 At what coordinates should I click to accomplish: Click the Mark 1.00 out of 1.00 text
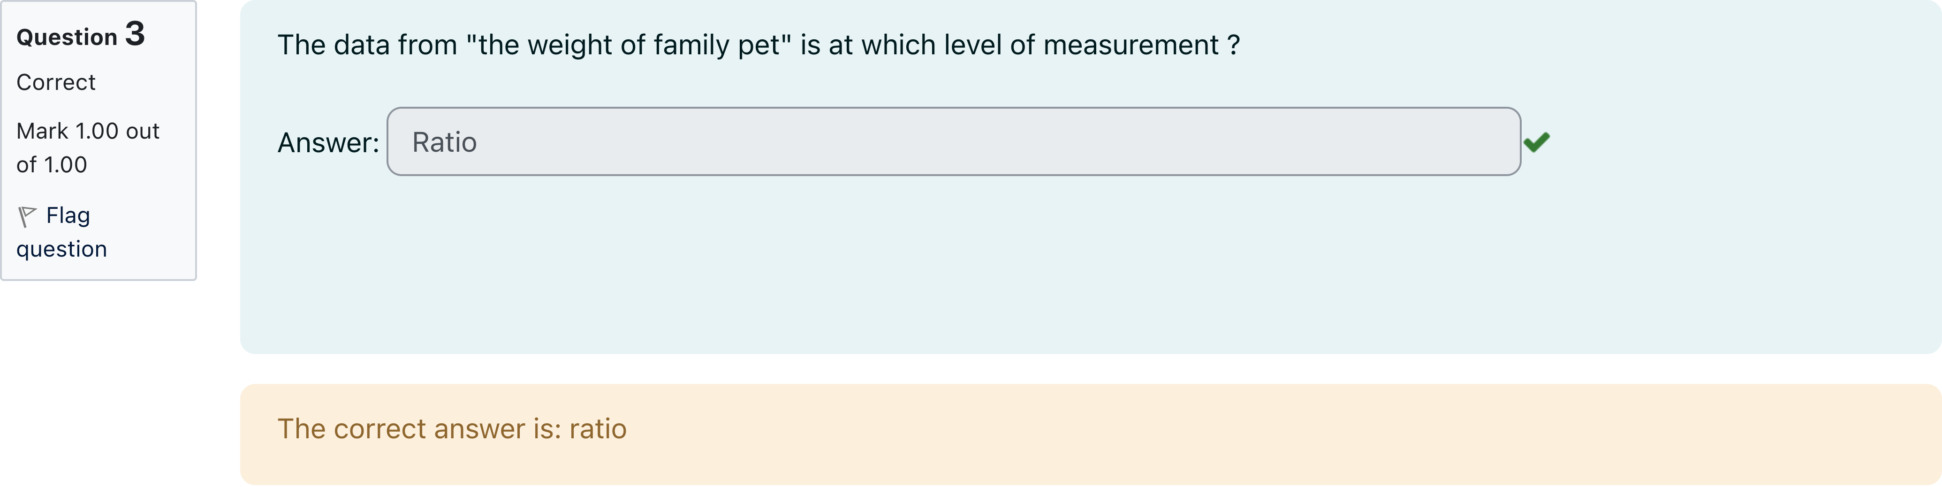pyautogui.click(x=87, y=147)
